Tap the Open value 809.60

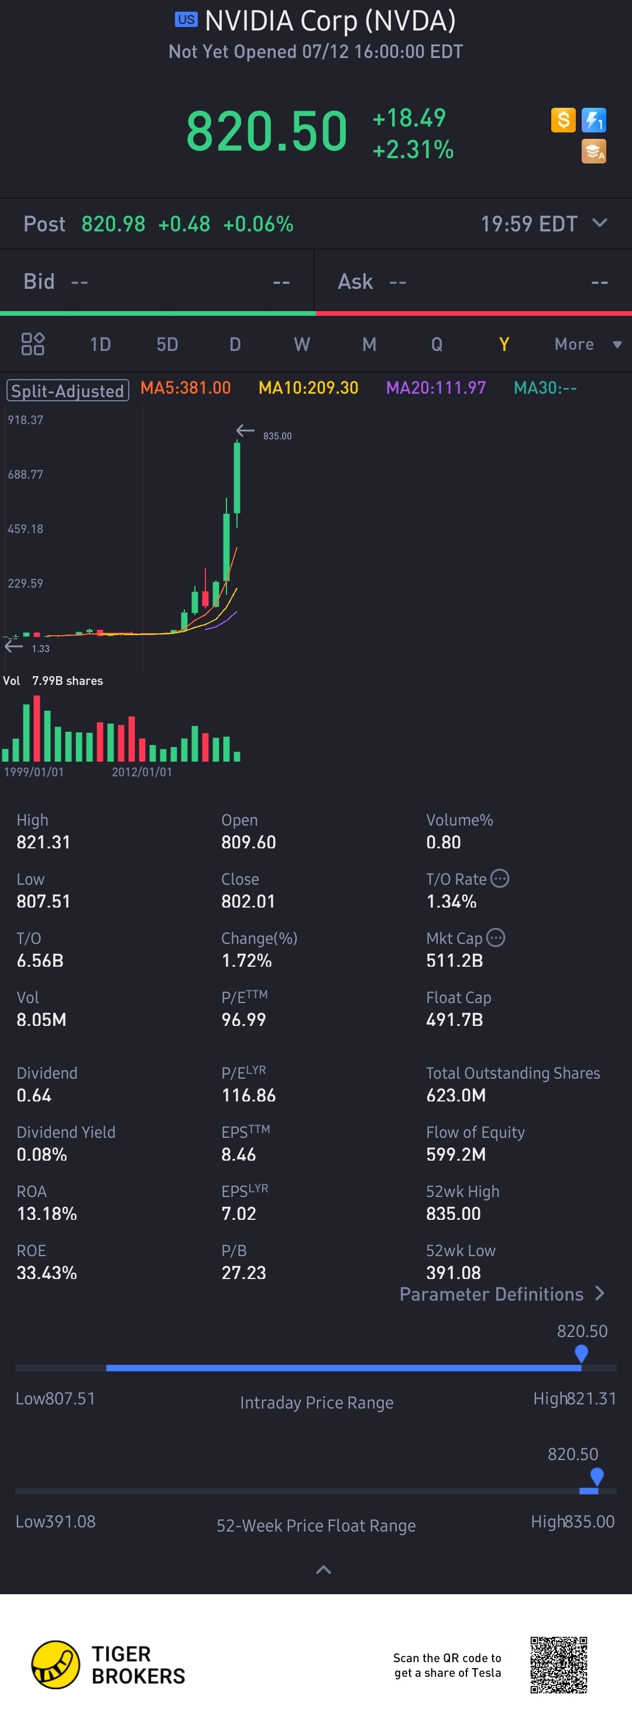click(249, 843)
